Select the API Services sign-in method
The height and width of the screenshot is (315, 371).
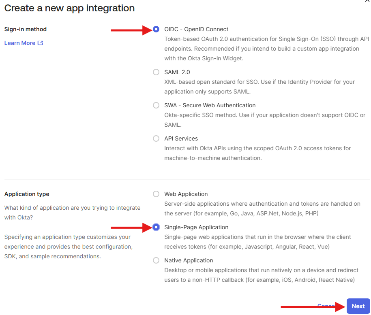(x=156, y=138)
